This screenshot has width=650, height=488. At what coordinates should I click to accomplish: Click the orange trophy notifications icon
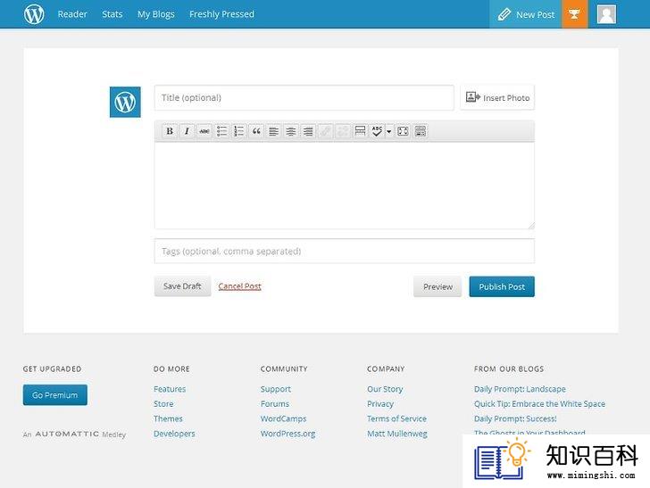(575, 14)
